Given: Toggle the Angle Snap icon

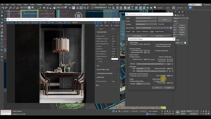Looking at the screenshot, I should (81, 8).
